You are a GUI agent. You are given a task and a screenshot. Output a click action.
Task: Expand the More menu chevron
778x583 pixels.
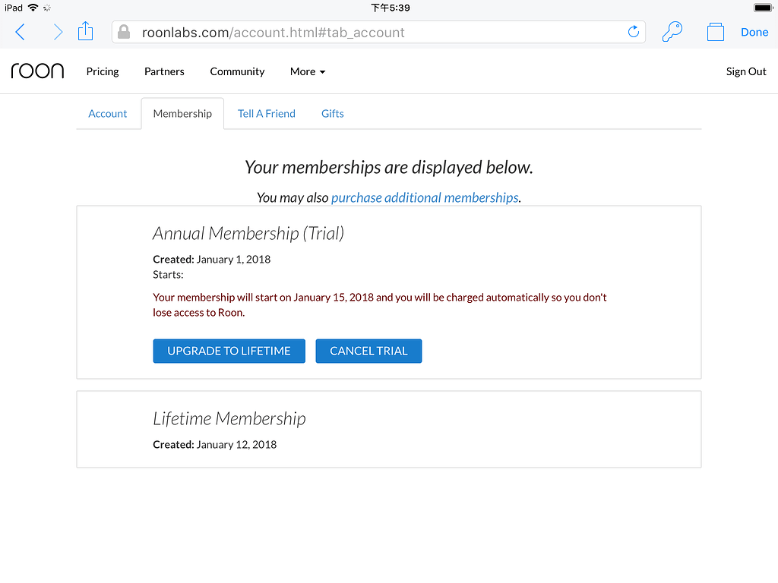321,71
